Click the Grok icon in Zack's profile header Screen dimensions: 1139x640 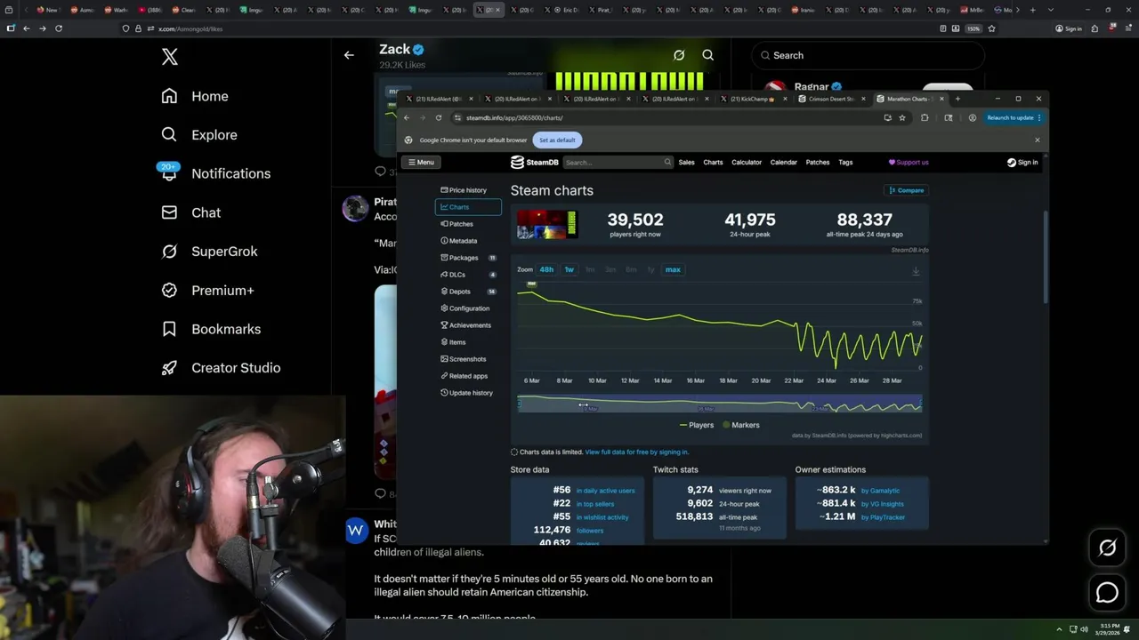679,55
